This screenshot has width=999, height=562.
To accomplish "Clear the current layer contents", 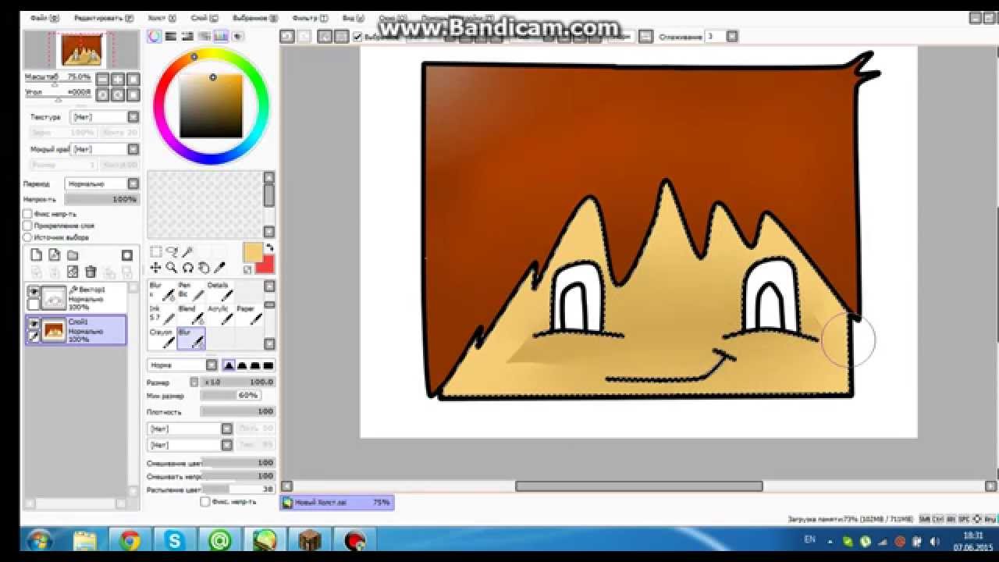I will [x=73, y=272].
